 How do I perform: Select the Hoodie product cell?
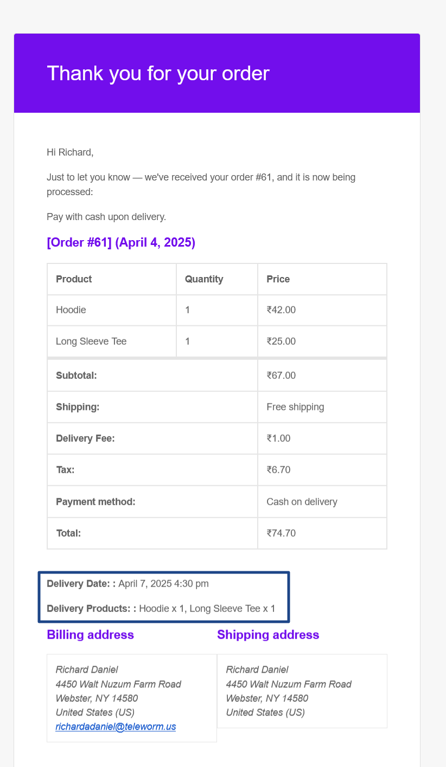(71, 310)
